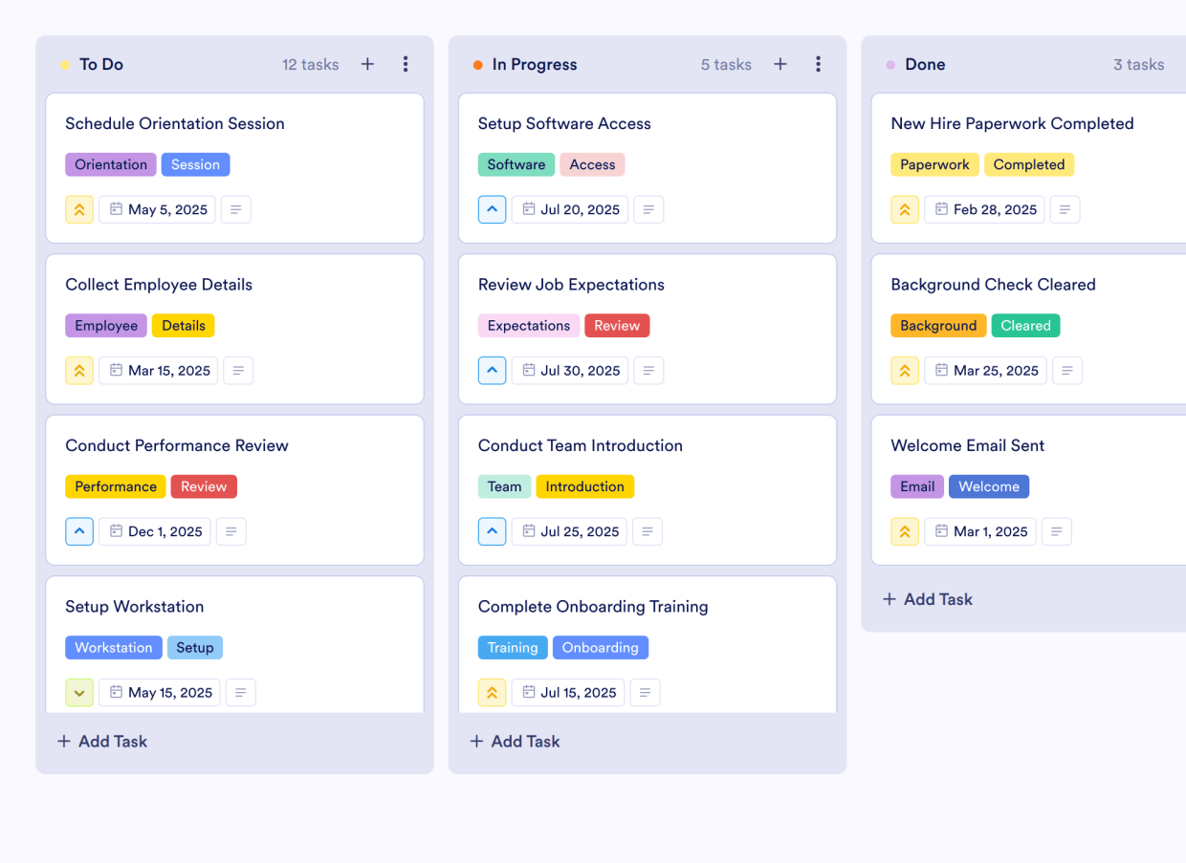Click the description icon on Welcome Email Sent

pos(1056,531)
